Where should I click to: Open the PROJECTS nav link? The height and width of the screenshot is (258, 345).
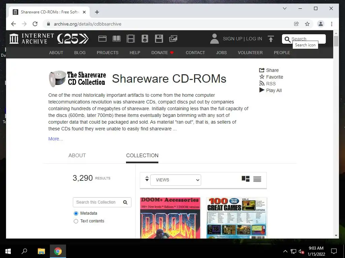tap(107, 53)
